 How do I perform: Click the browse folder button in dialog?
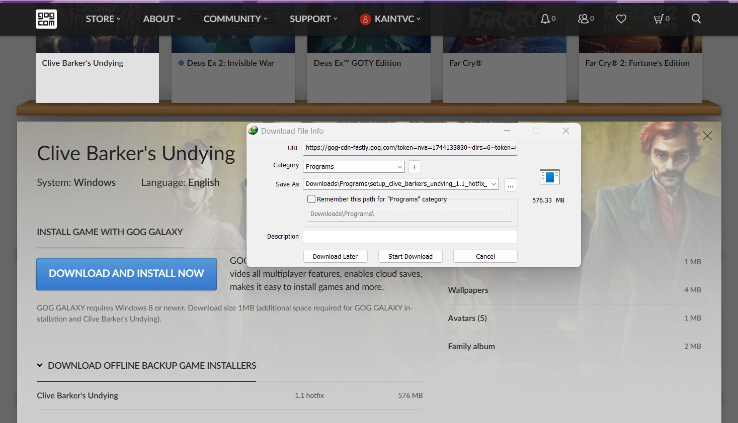coord(511,185)
